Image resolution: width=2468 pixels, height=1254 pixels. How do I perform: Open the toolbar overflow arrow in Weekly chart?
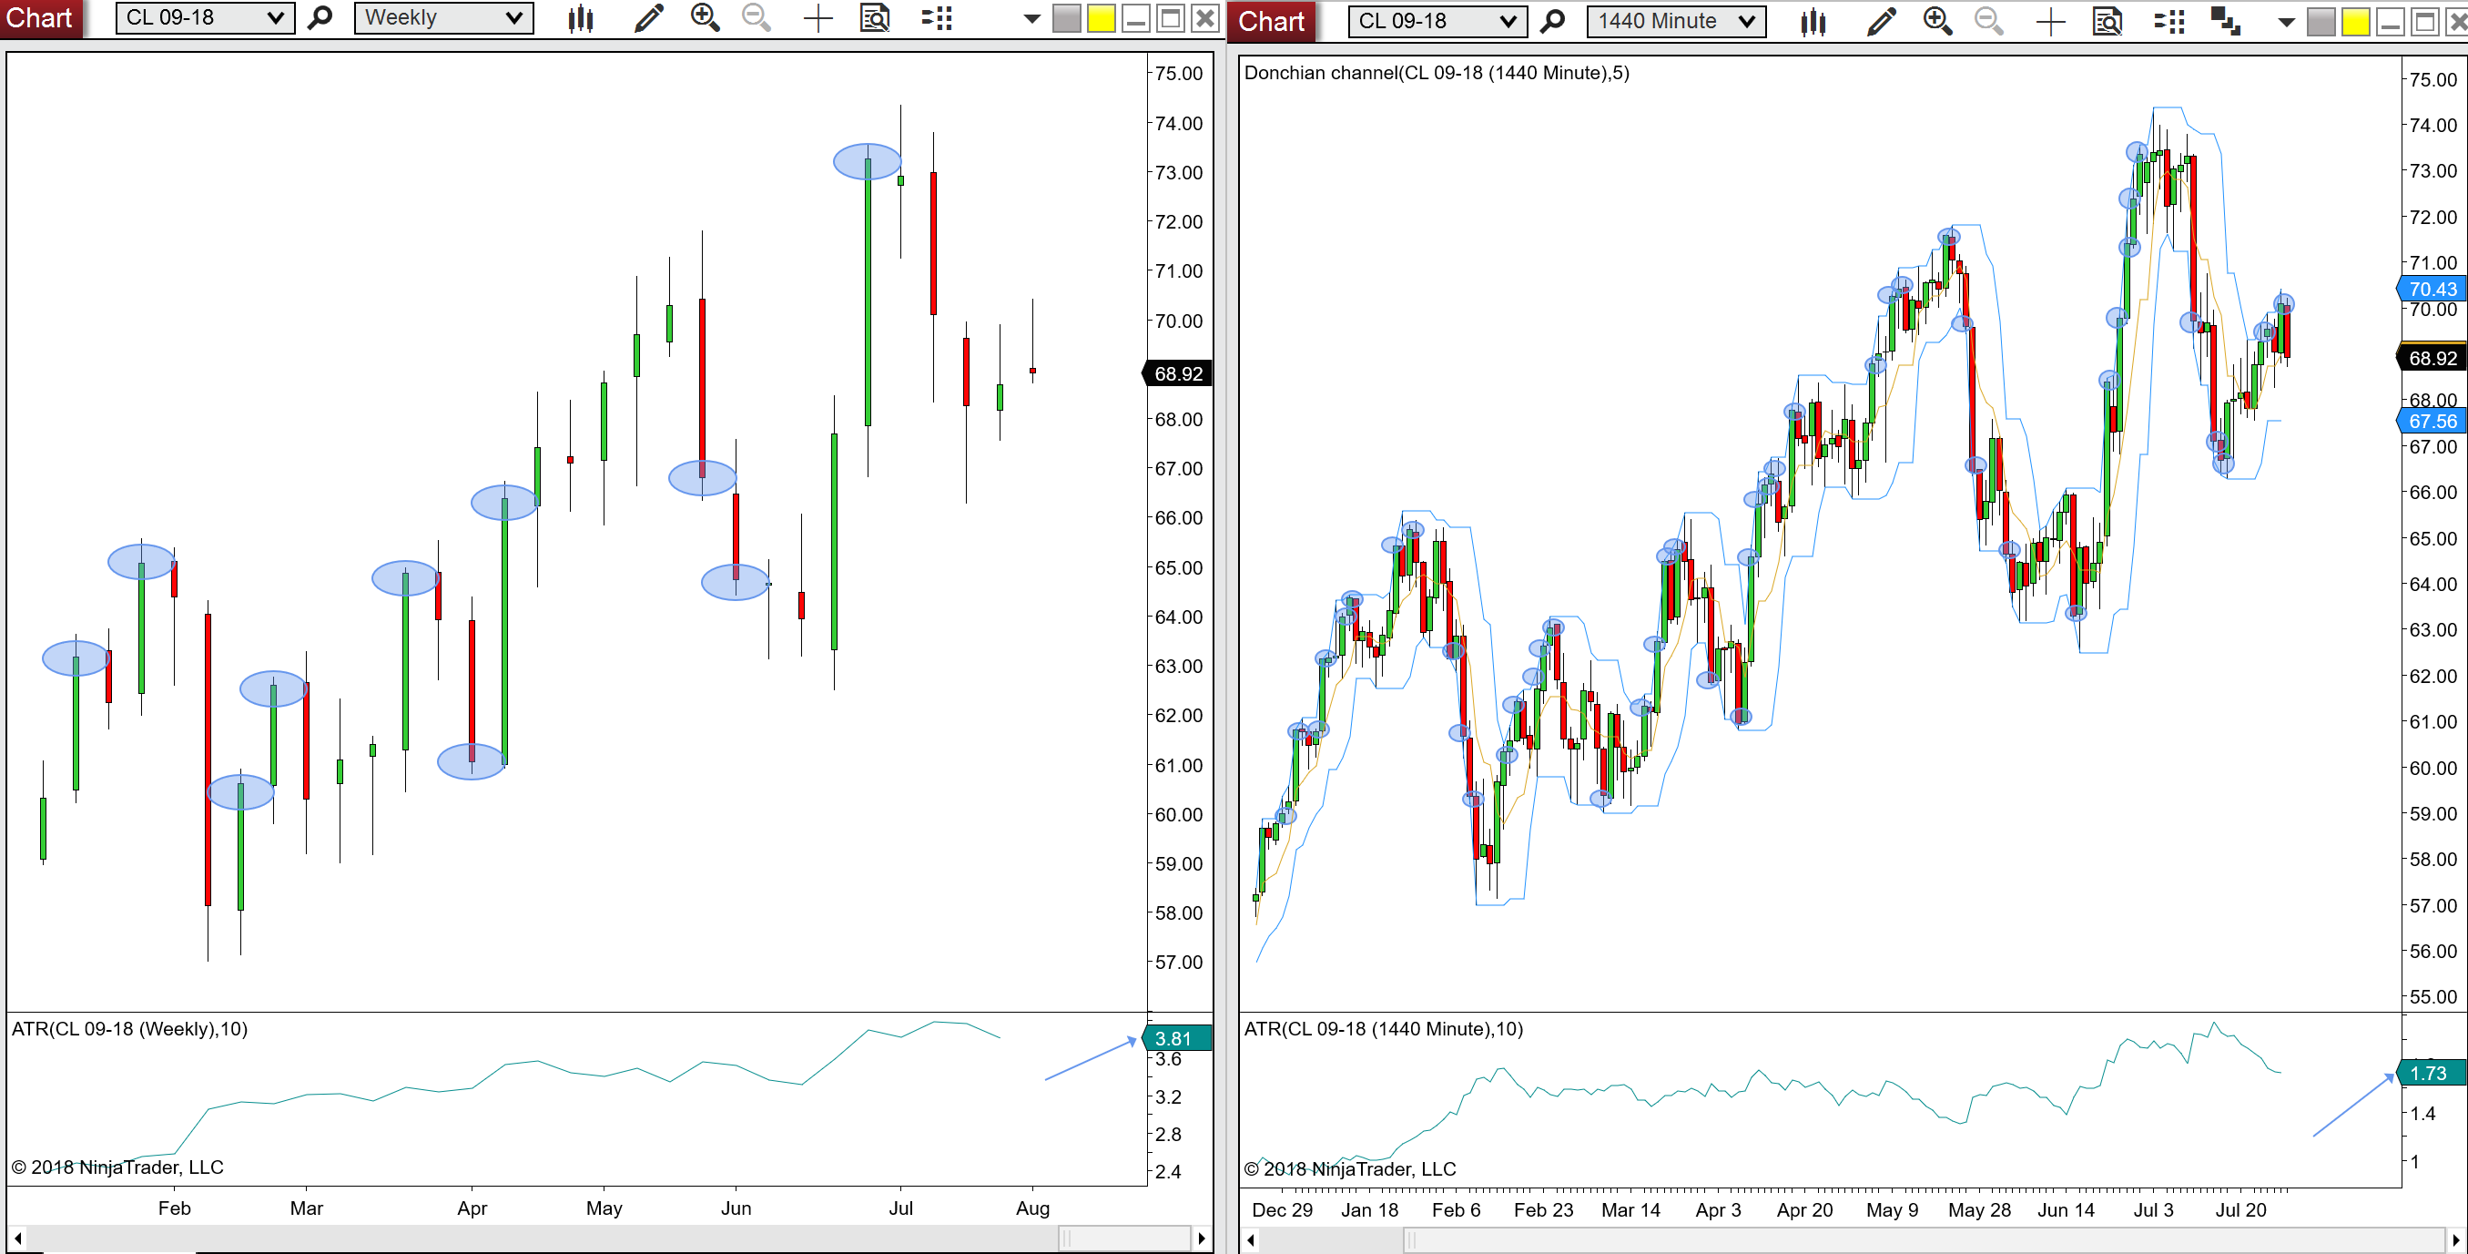(1031, 19)
